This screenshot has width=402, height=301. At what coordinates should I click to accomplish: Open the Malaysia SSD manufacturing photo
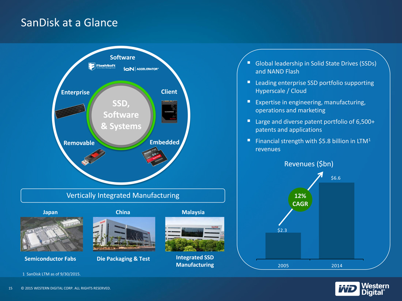coord(195,234)
